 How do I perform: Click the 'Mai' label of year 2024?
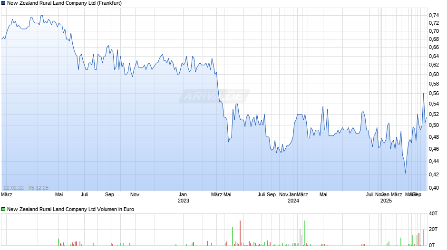pos(323,195)
